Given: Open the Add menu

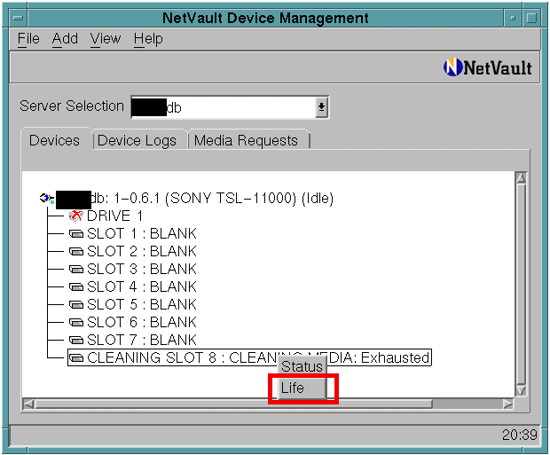Looking at the screenshot, I should [65, 39].
